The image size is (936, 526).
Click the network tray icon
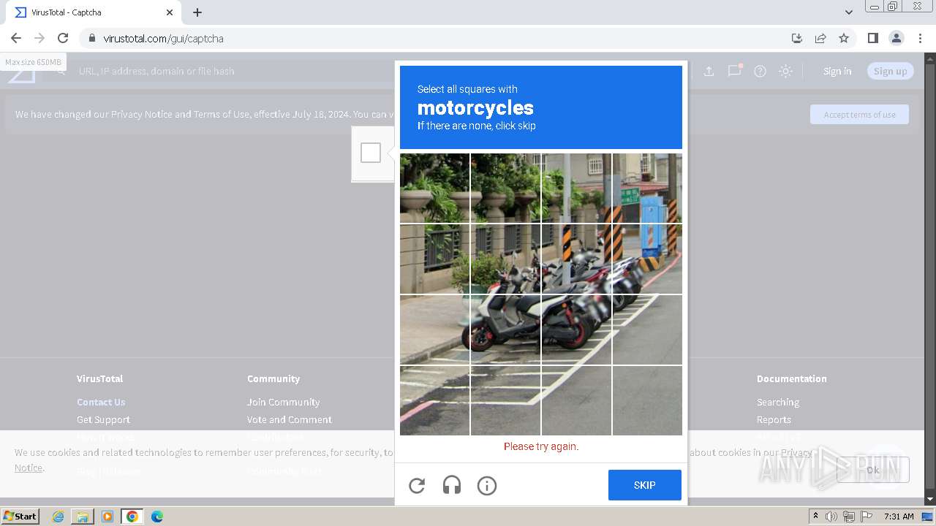(x=849, y=517)
